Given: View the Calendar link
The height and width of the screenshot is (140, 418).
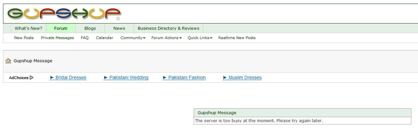Looking at the screenshot, I should pos(104,38).
